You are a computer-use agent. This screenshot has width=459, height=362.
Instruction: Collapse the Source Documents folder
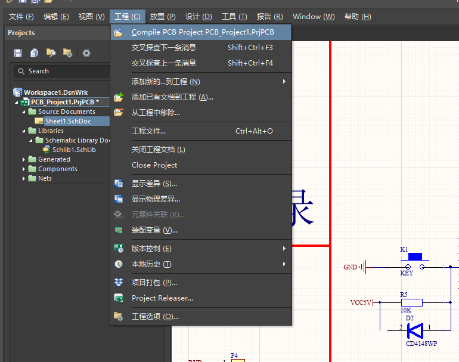coord(24,112)
